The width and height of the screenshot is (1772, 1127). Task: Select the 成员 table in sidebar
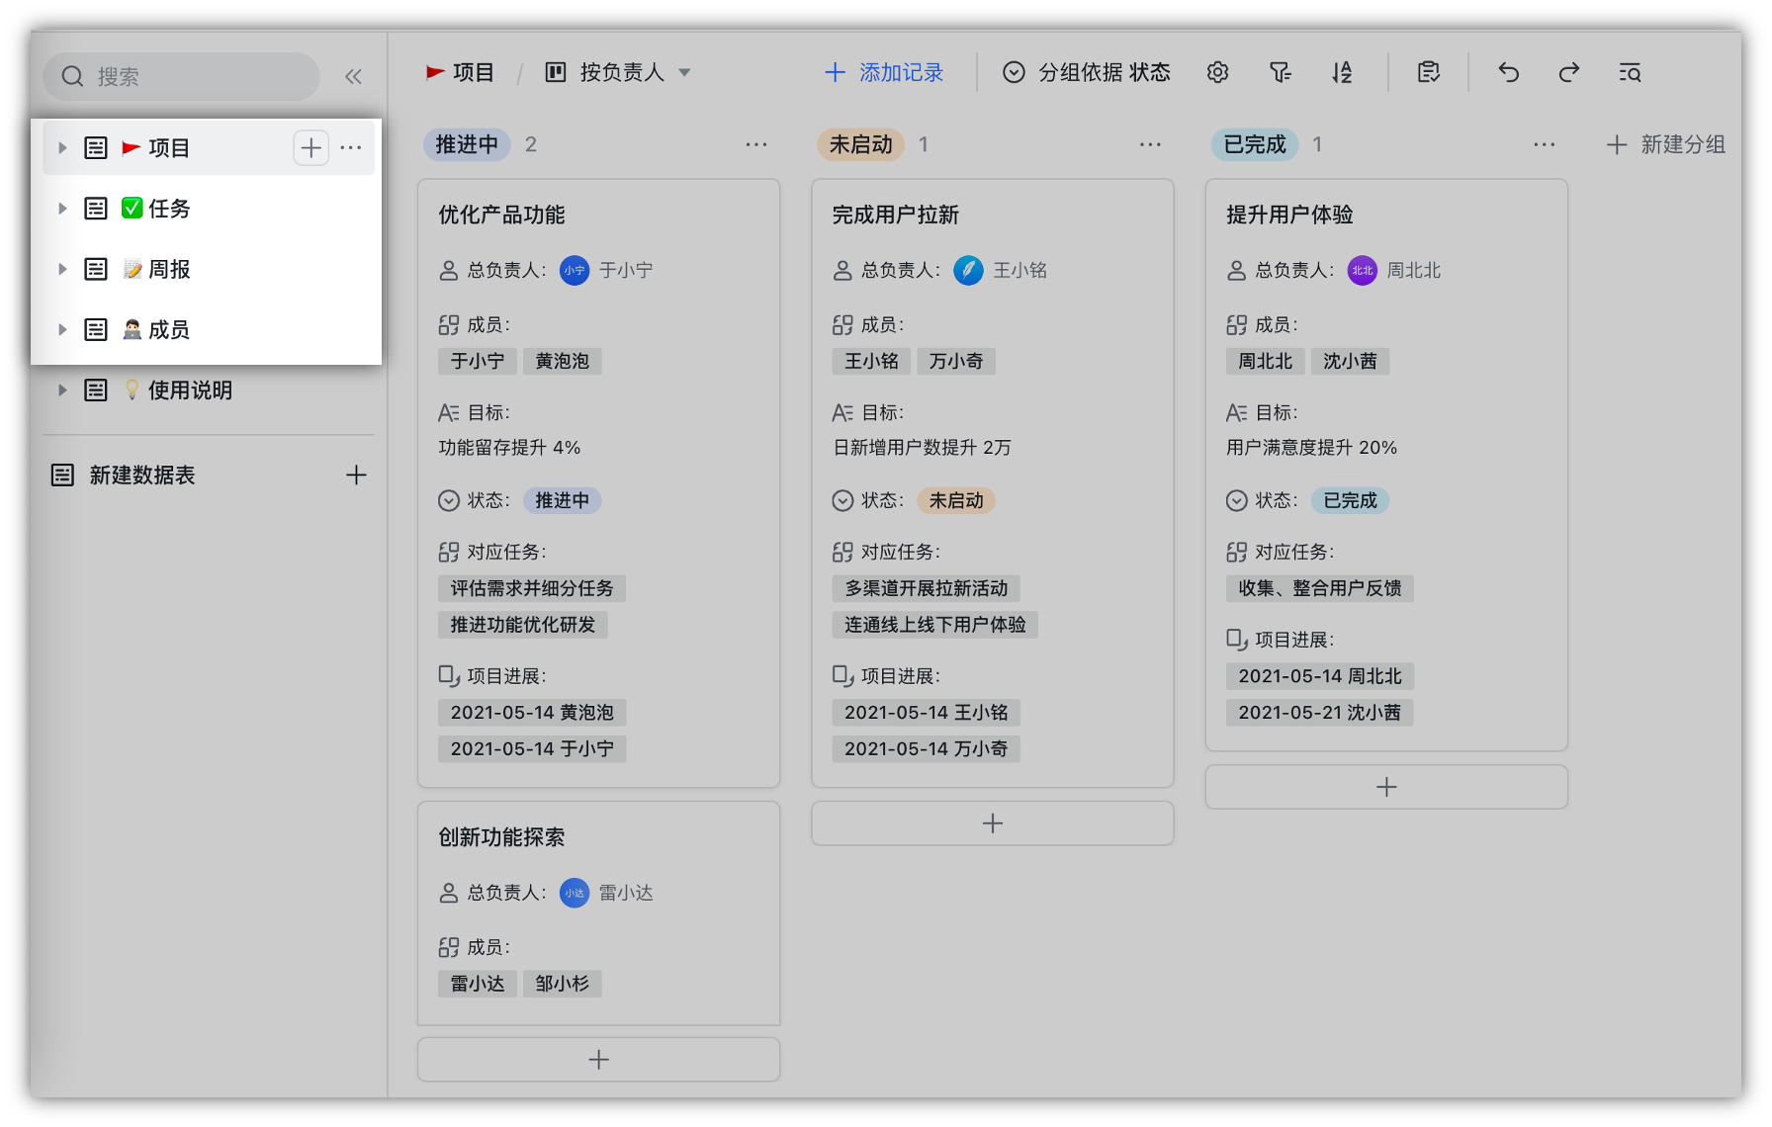tap(169, 330)
